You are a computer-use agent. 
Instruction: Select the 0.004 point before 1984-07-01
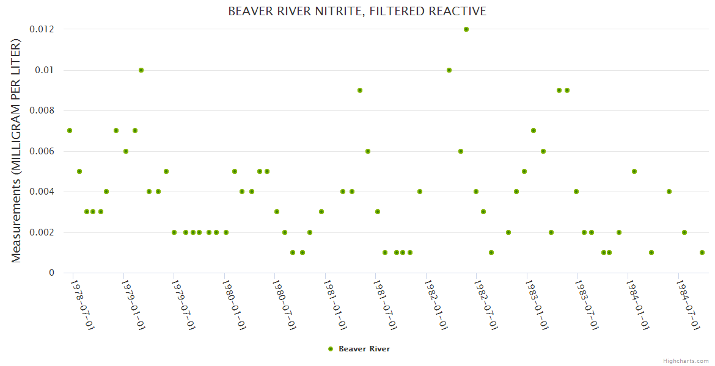[x=669, y=192]
